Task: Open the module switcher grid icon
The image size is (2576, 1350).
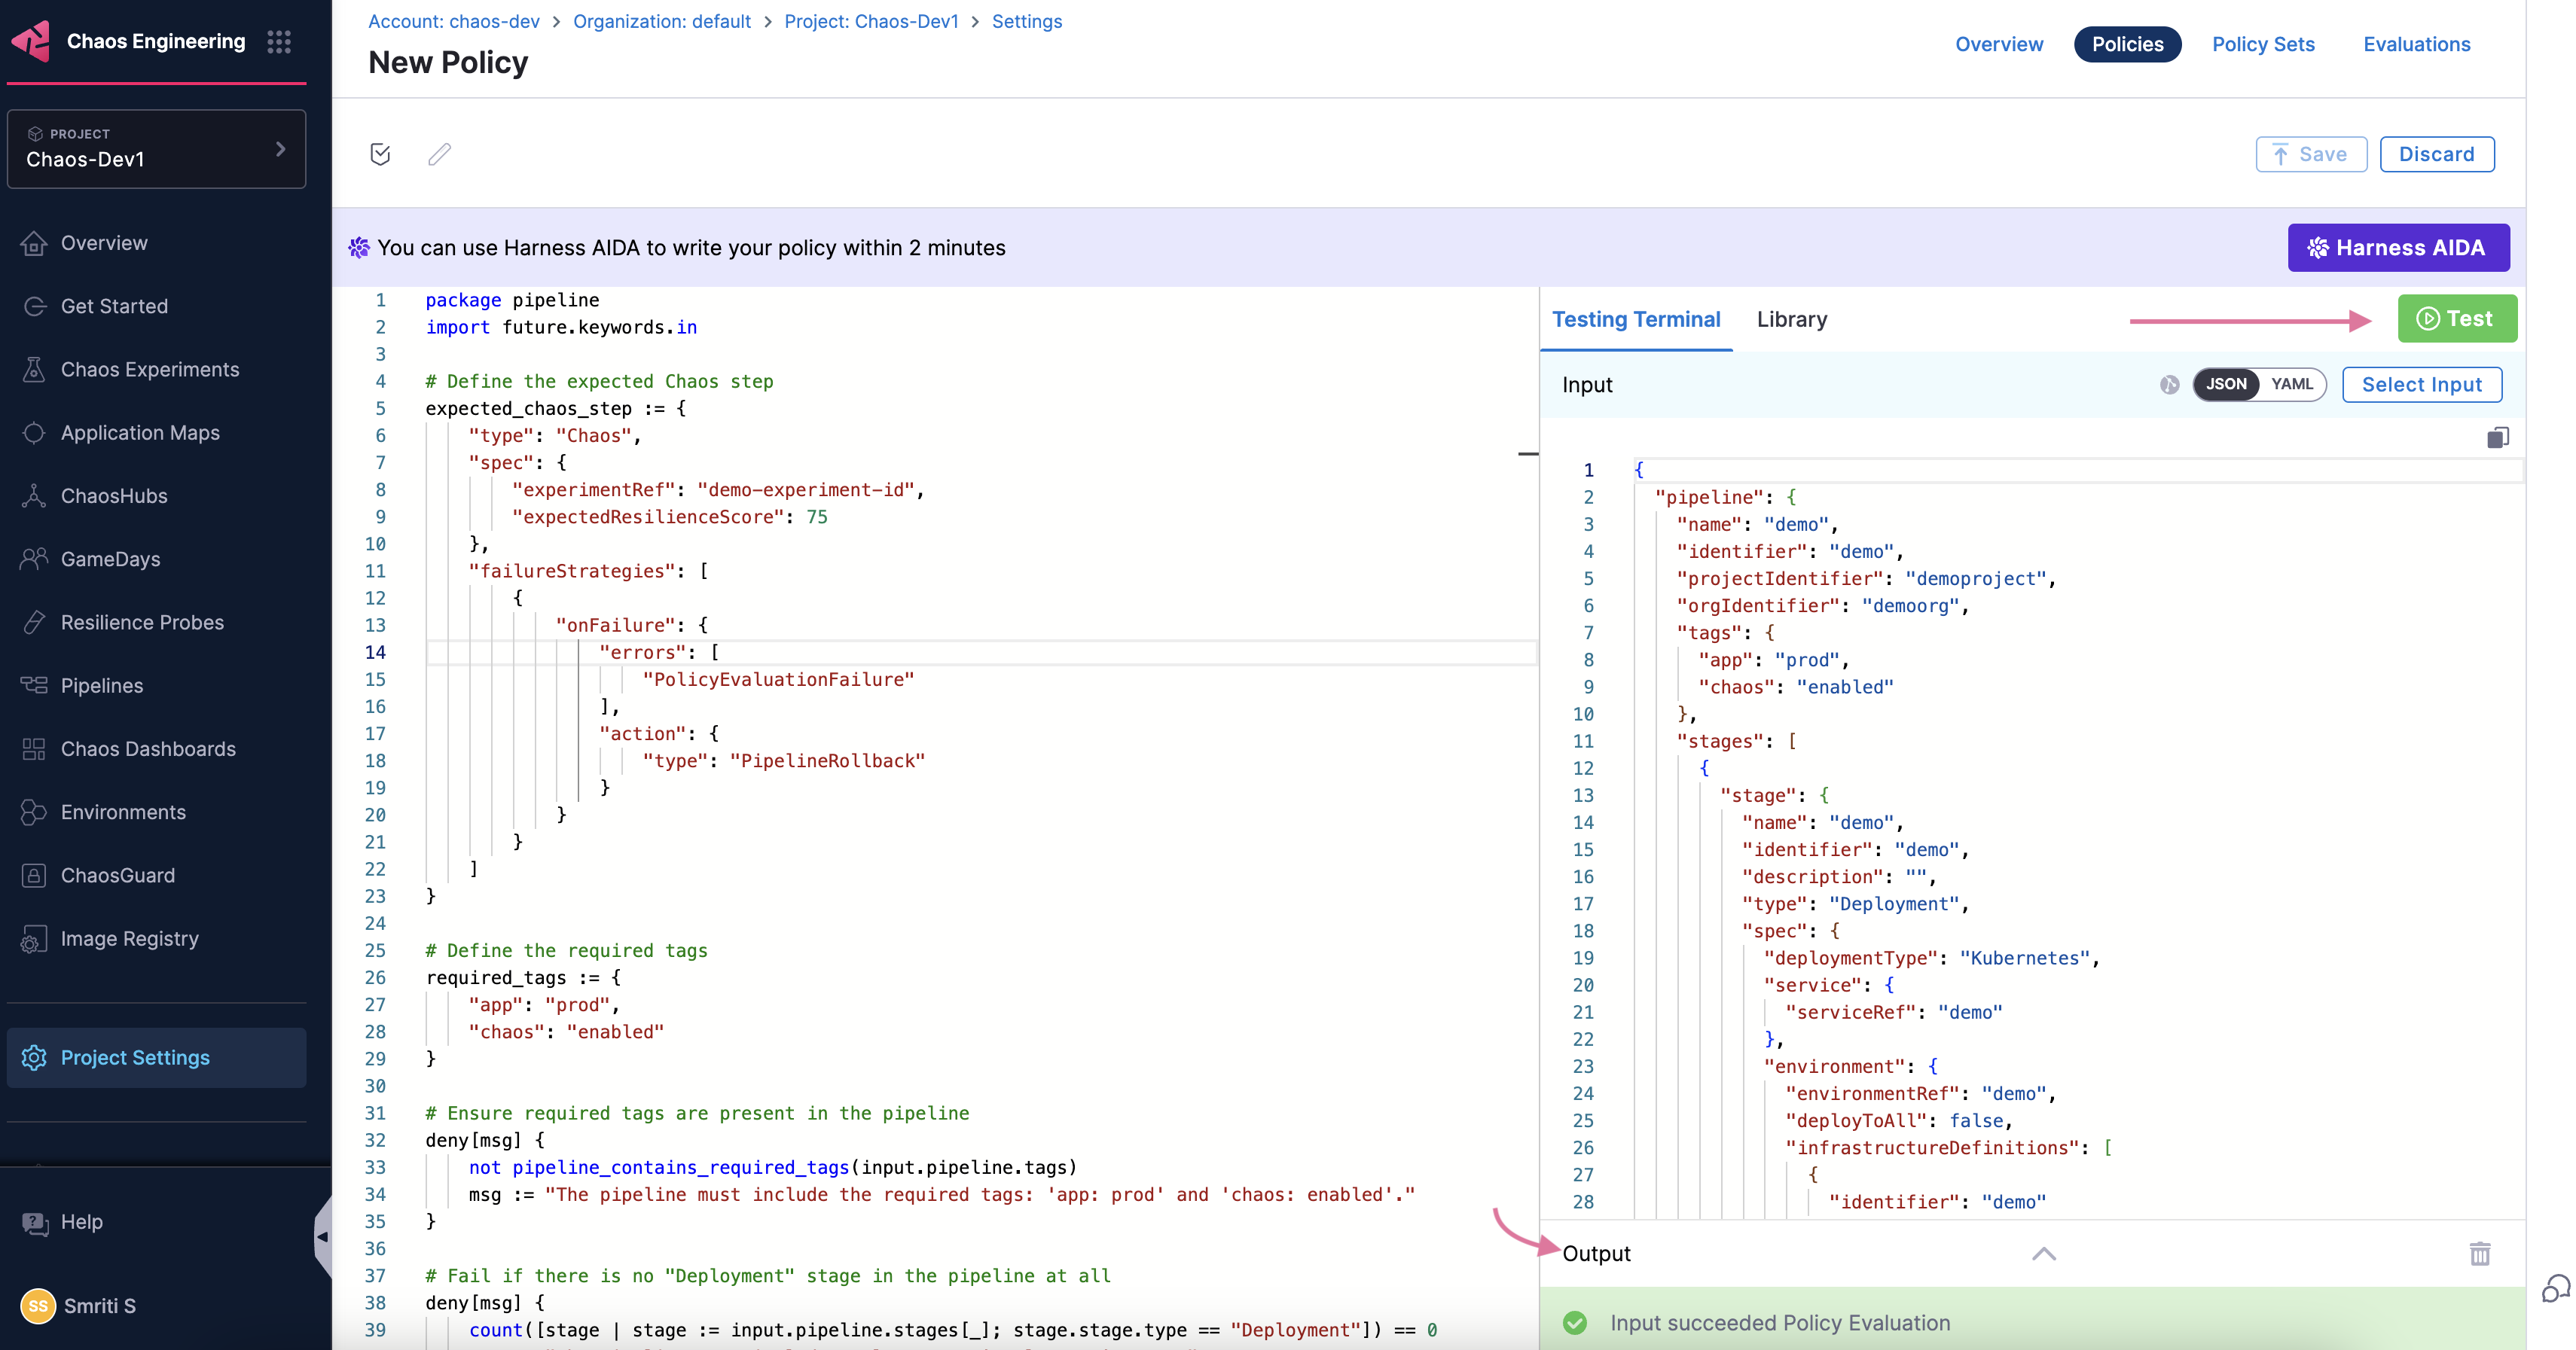Action: pyautogui.click(x=279, y=41)
